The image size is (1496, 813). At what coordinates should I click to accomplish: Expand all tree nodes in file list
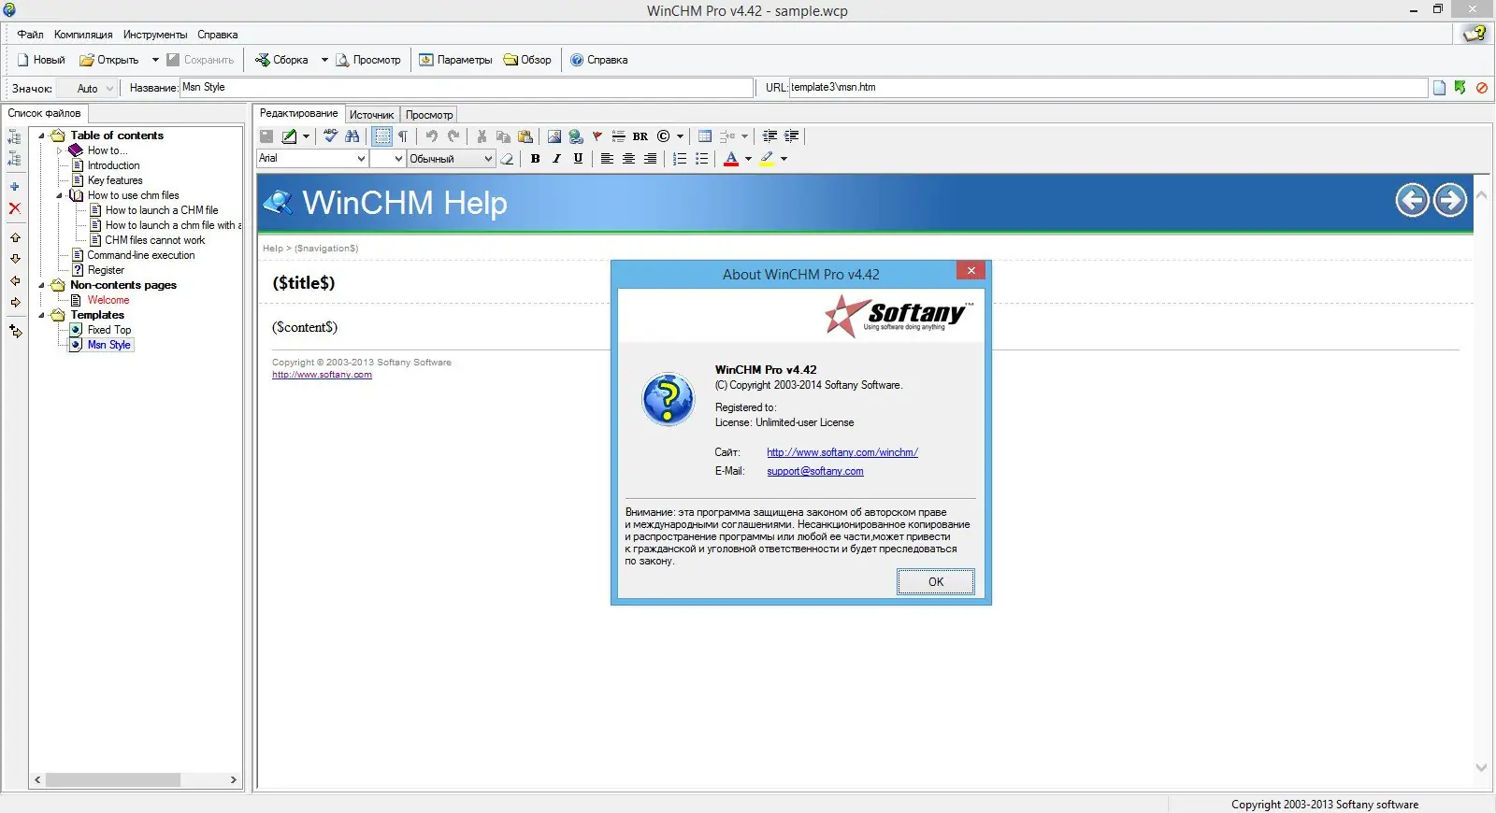tap(15, 137)
